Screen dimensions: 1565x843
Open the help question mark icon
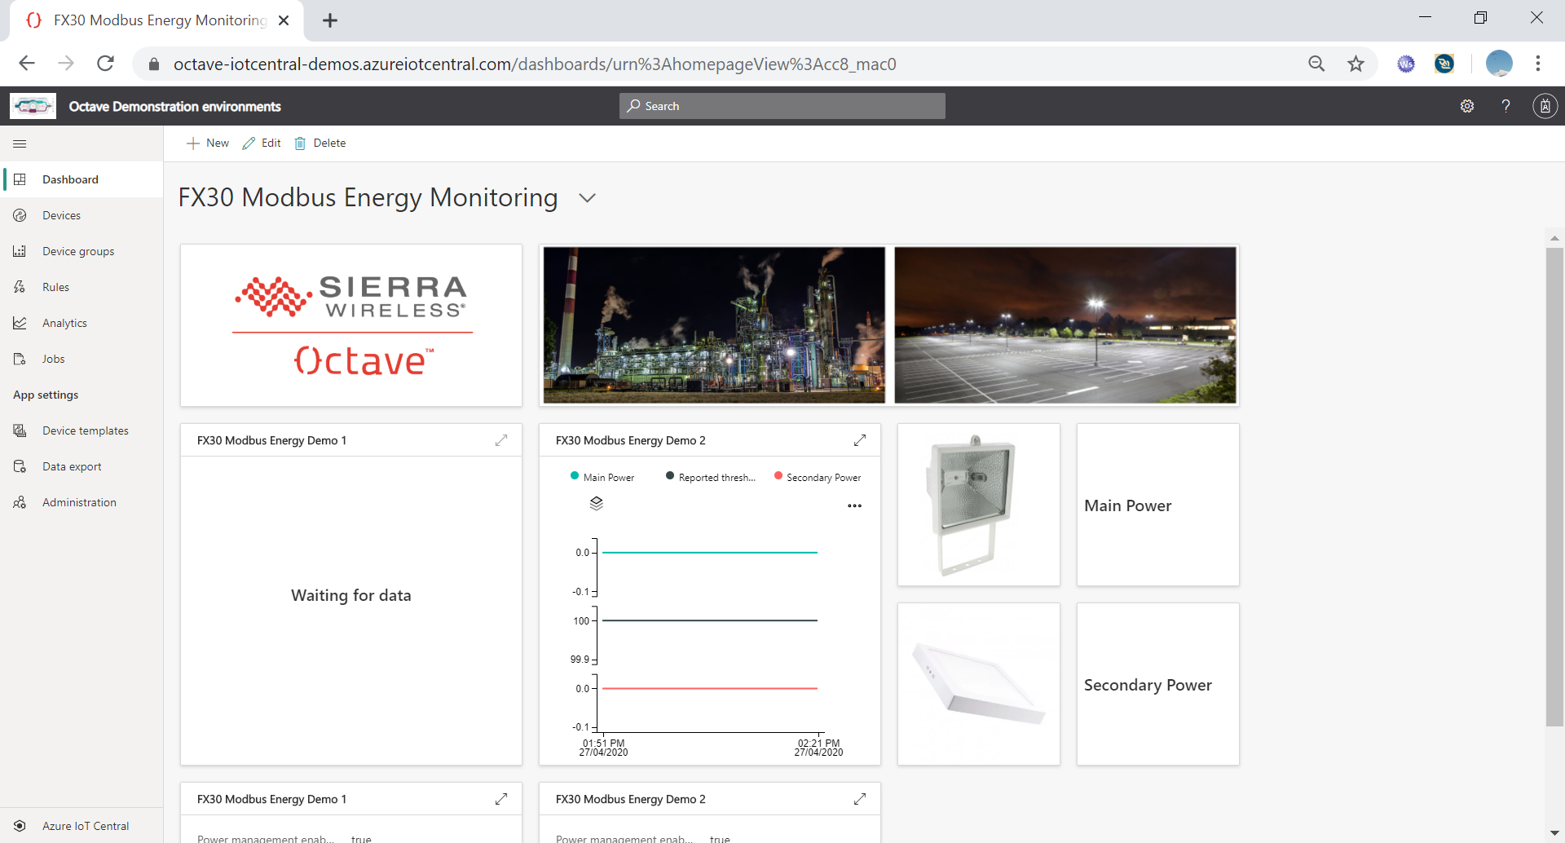[1506, 106]
